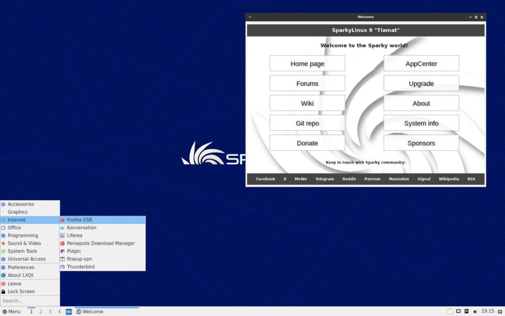Open the Forums button

pyautogui.click(x=307, y=83)
